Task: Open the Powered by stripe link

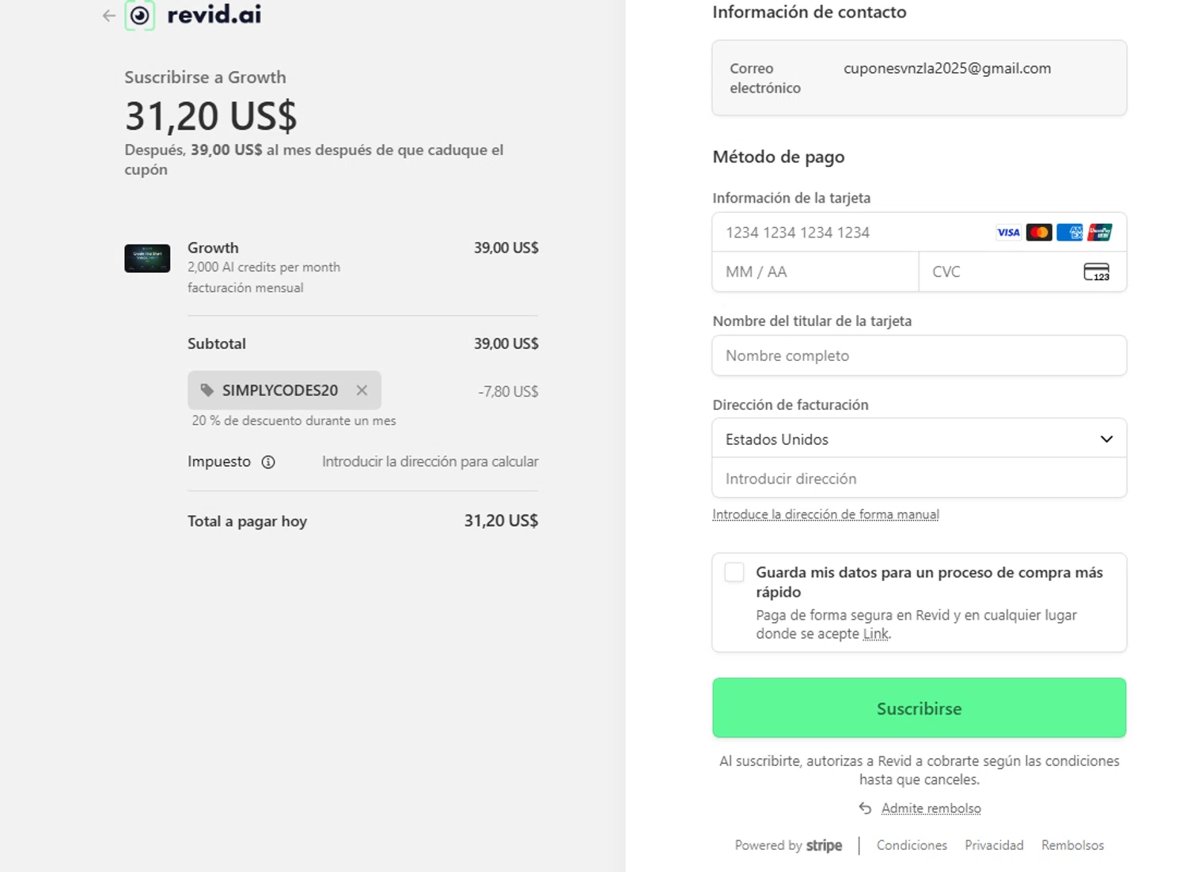Action: (788, 845)
